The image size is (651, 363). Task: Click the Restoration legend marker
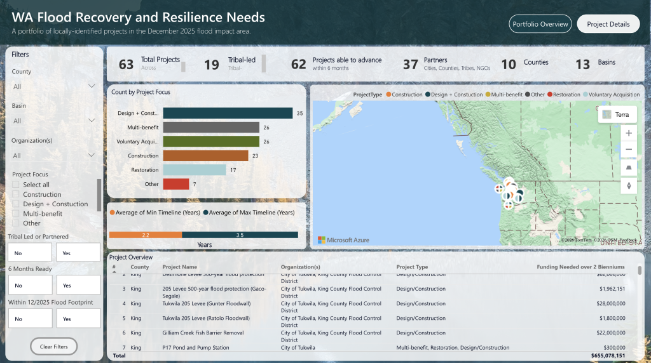pyautogui.click(x=551, y=95)
